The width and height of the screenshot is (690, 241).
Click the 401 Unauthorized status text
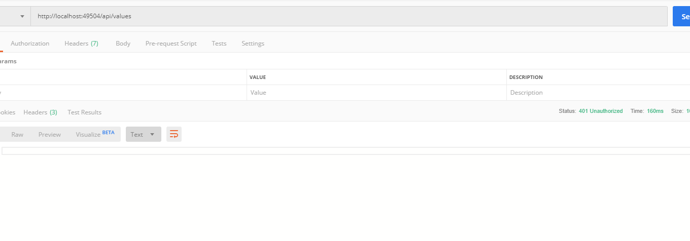(x=601, y=111)
